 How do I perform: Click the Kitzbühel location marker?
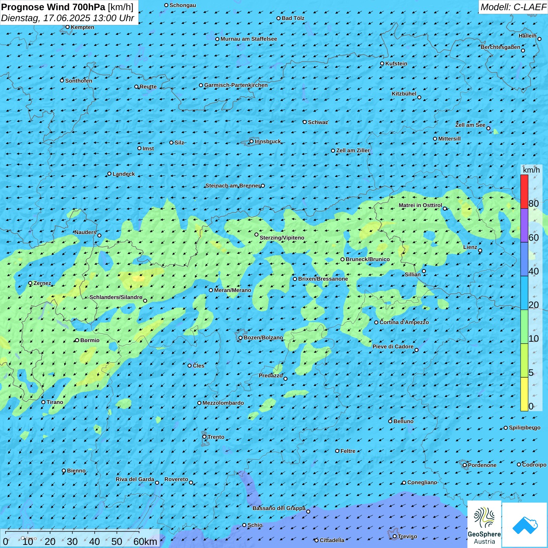tap(419, 97)
